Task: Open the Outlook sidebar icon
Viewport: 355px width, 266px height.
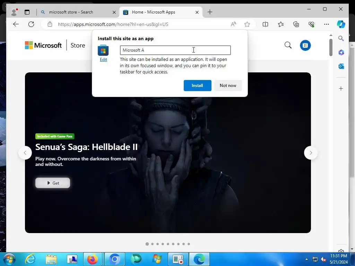Action: point(341,66)
